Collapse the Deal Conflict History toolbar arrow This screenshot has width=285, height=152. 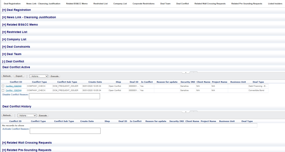tap(186, 112)
